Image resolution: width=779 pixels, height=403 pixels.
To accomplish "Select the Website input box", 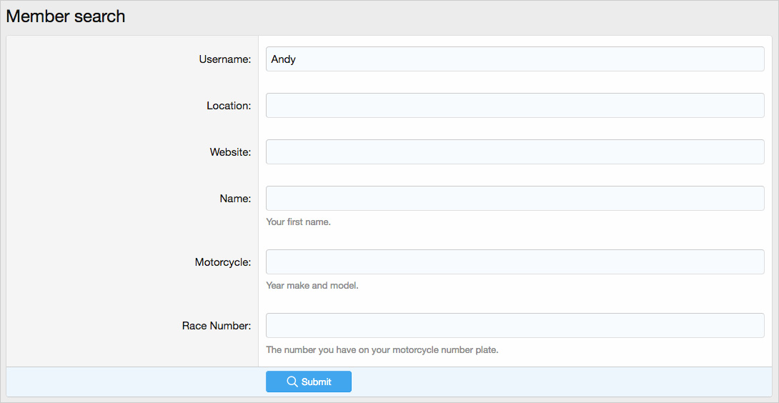I will [515, 152].
